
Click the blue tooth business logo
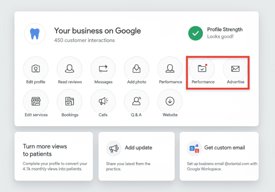click(x=35, y=34)
